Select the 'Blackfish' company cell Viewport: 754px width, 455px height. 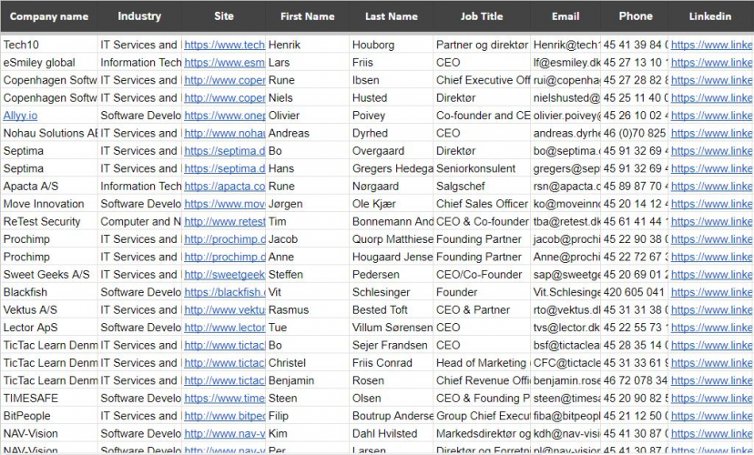49,293
